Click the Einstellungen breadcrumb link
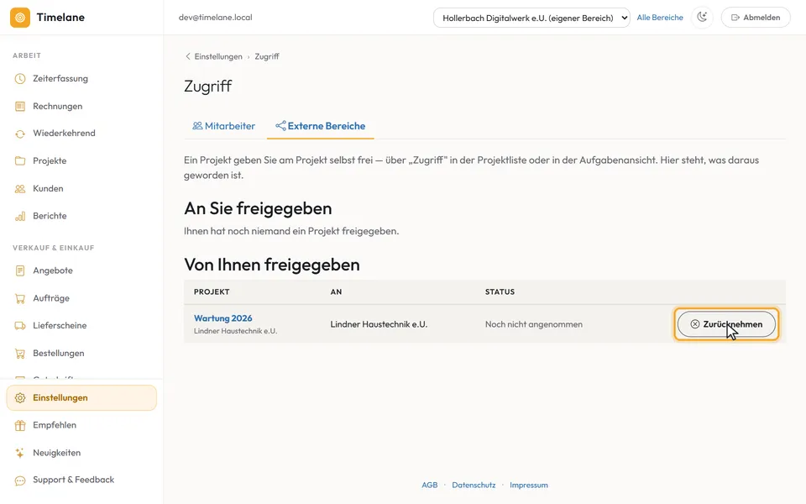The width and height of the screenshot is (806, 504). (218, 56)
